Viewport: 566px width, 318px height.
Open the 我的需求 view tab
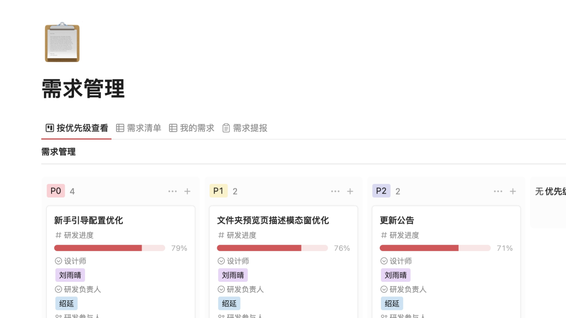[192, 128]
